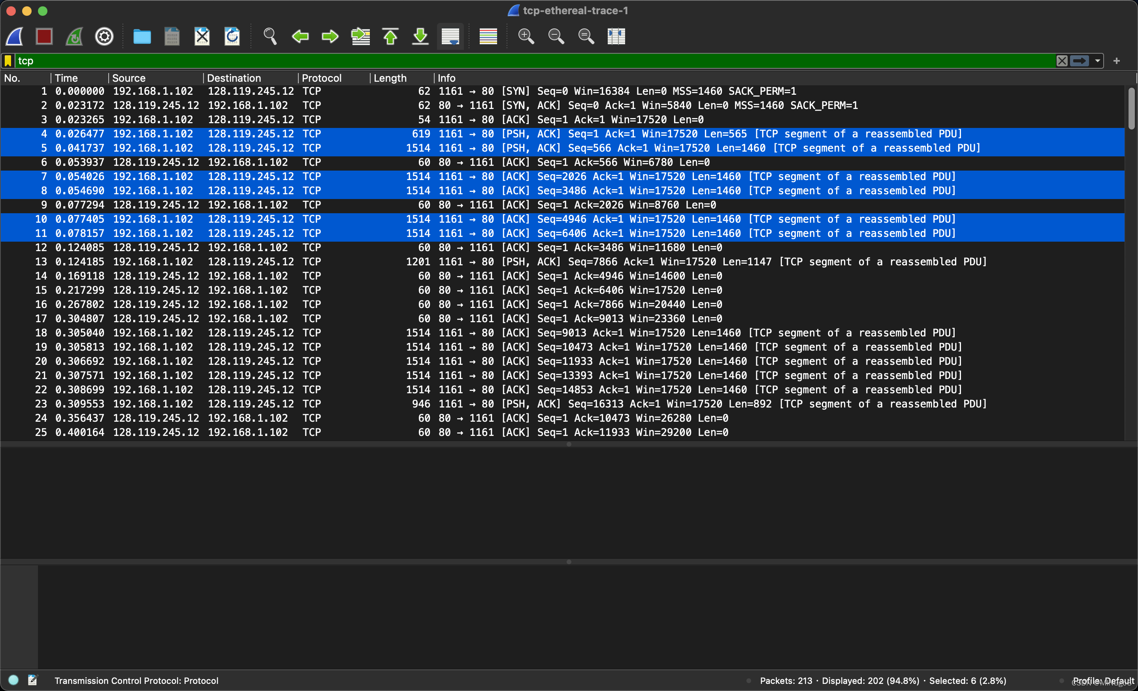1138x691 pixels.
Task: Click the Start capture shark fin icon
Action: [x=14, y=36]
